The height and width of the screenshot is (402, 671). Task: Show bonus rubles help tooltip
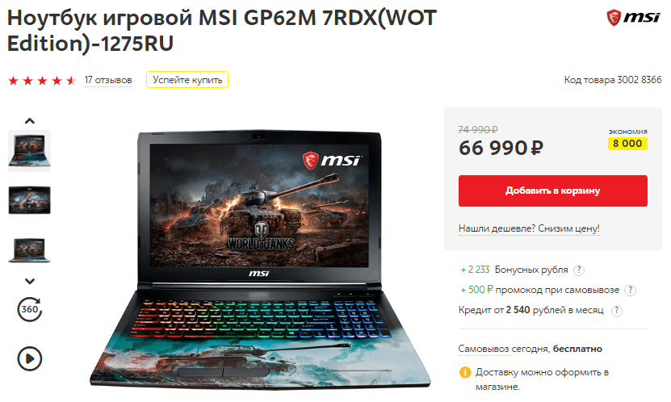pos(579,270)
